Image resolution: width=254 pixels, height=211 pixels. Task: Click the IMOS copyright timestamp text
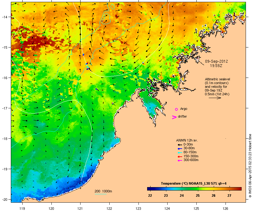250,166
